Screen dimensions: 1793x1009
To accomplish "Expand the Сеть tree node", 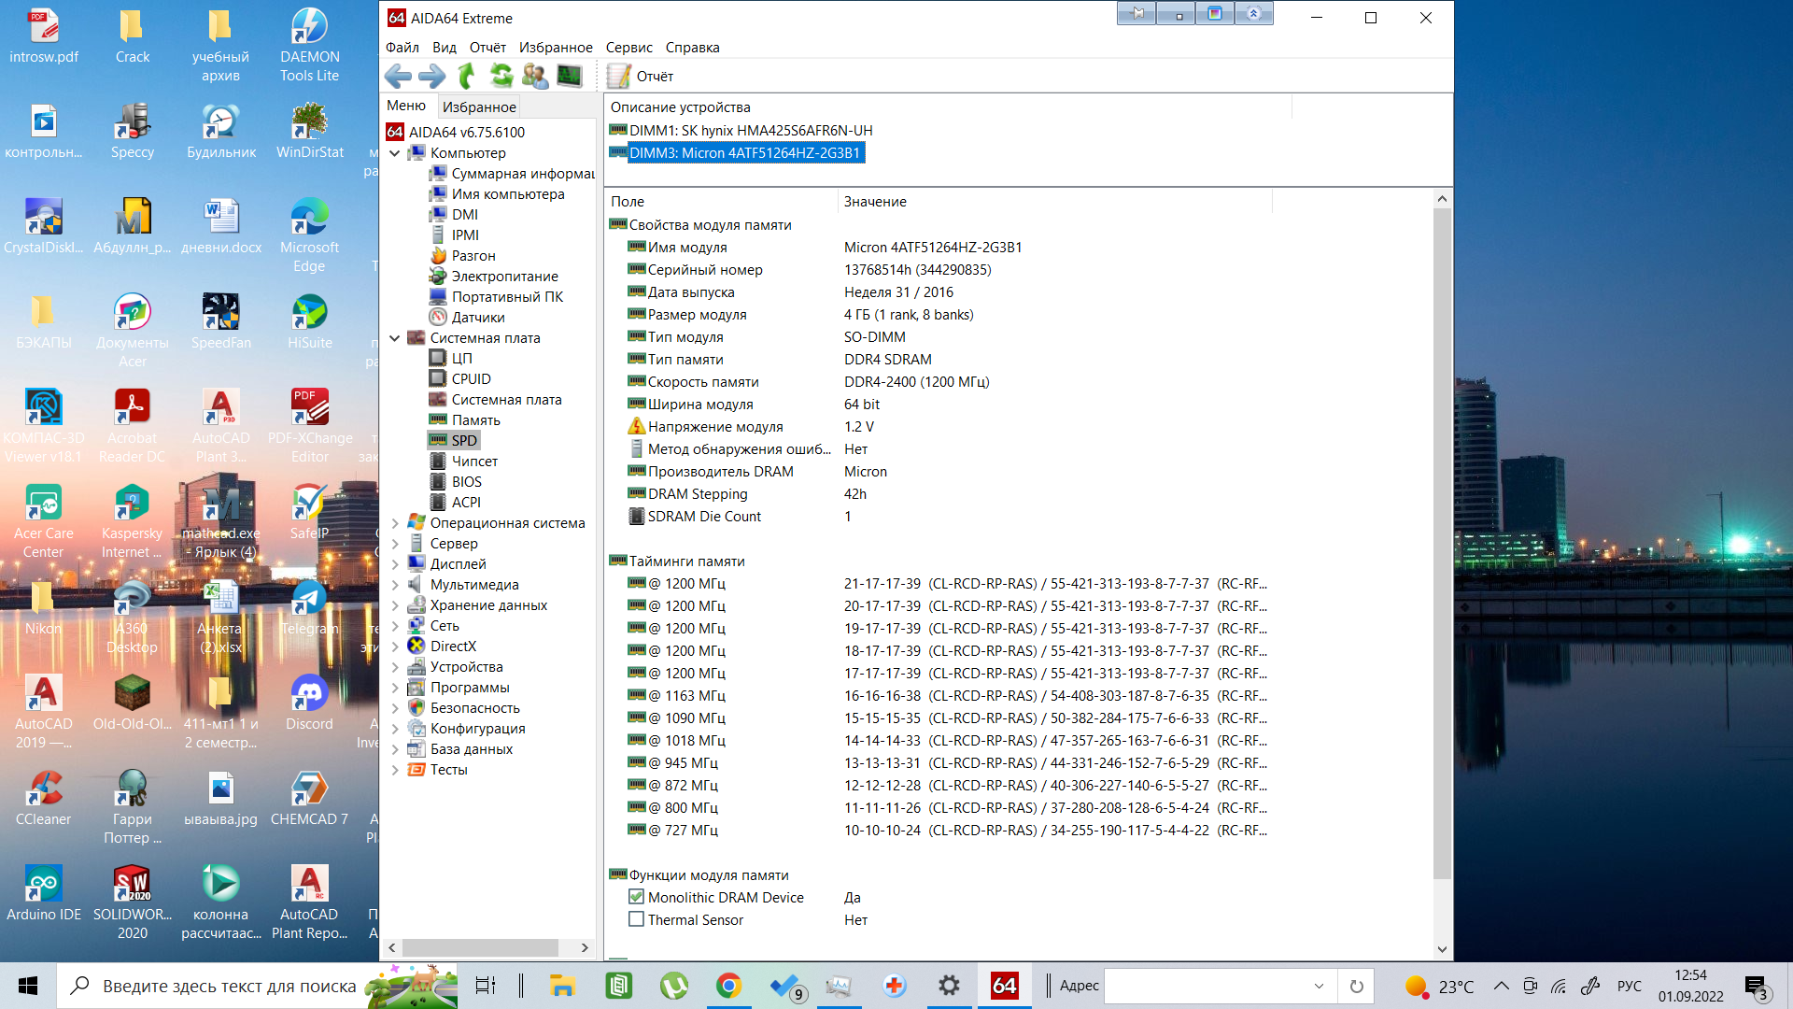I will 395,626.
